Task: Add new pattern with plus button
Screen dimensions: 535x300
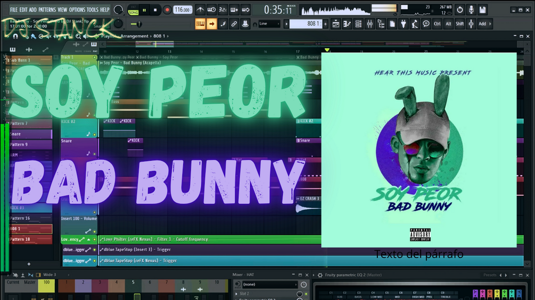Action: click(x=325, y=24)
